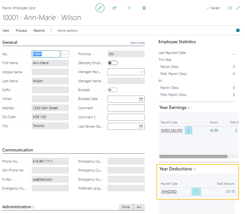Viewport: 245px width, 214px height.
Task: Click the green information icon
Action: click(x=238, y=30)
